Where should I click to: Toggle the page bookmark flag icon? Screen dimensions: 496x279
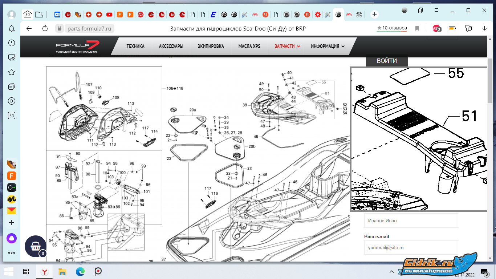(418, 28)
